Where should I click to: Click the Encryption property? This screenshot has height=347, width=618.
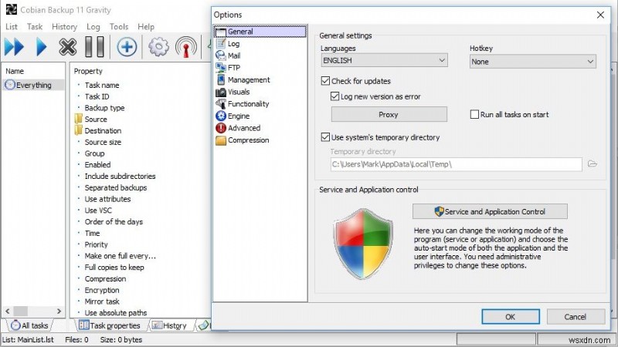102,290
